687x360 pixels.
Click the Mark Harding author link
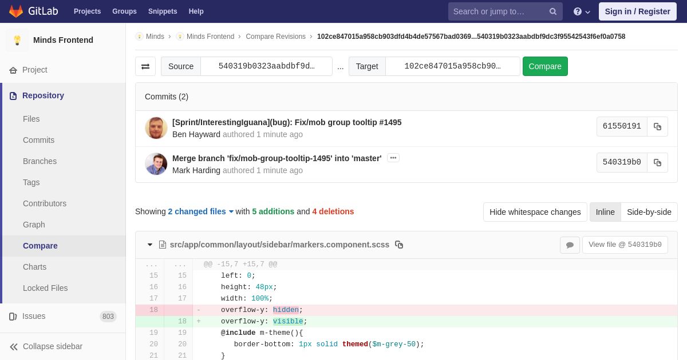pos(196,170)
